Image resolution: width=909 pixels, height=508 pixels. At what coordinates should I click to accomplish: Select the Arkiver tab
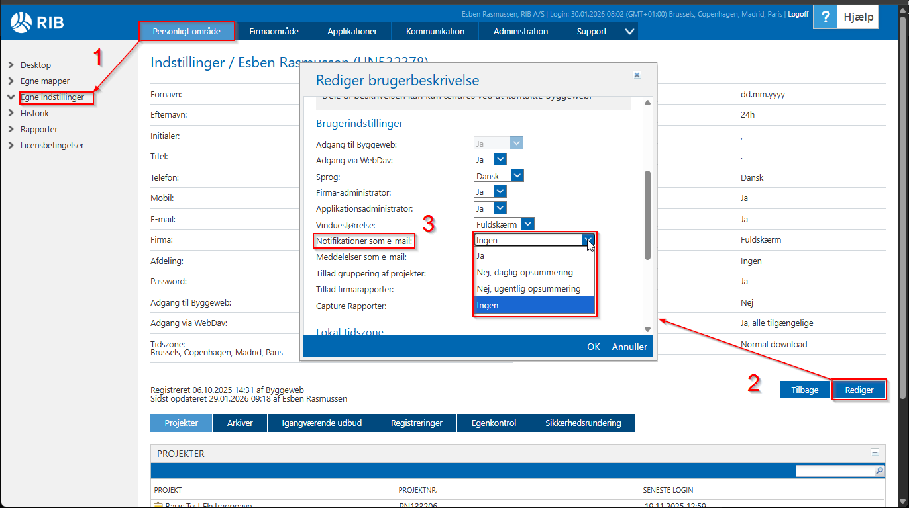(x=240, y=423)
